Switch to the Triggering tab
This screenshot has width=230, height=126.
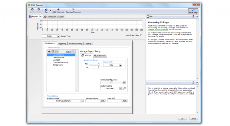coord(62,44)
